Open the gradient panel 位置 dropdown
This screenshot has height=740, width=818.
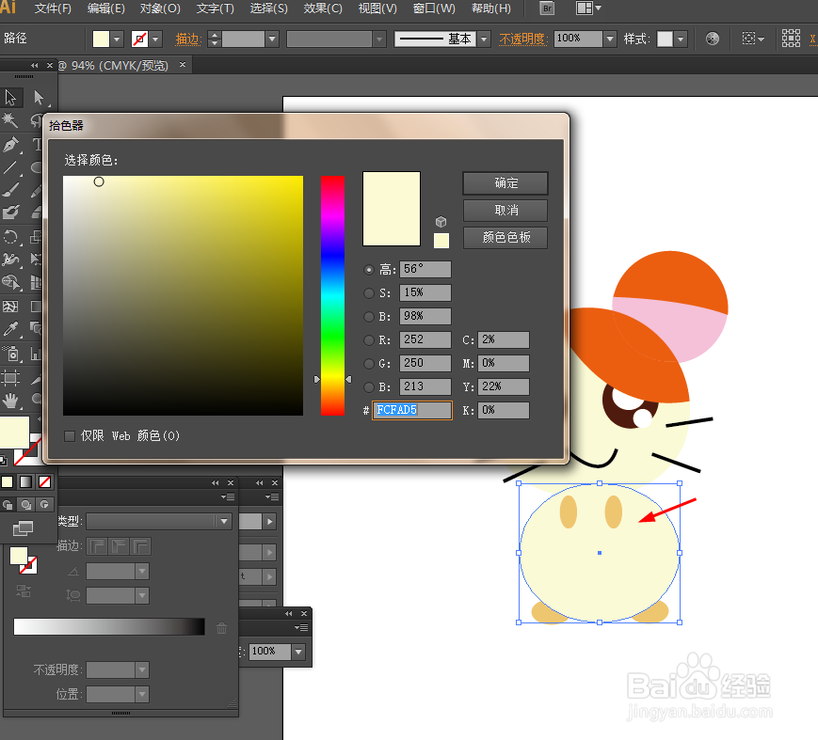142,694
